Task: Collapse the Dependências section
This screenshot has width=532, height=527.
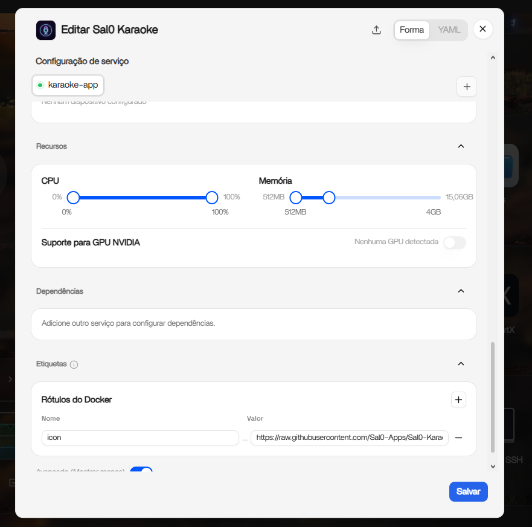Action: 461,291
